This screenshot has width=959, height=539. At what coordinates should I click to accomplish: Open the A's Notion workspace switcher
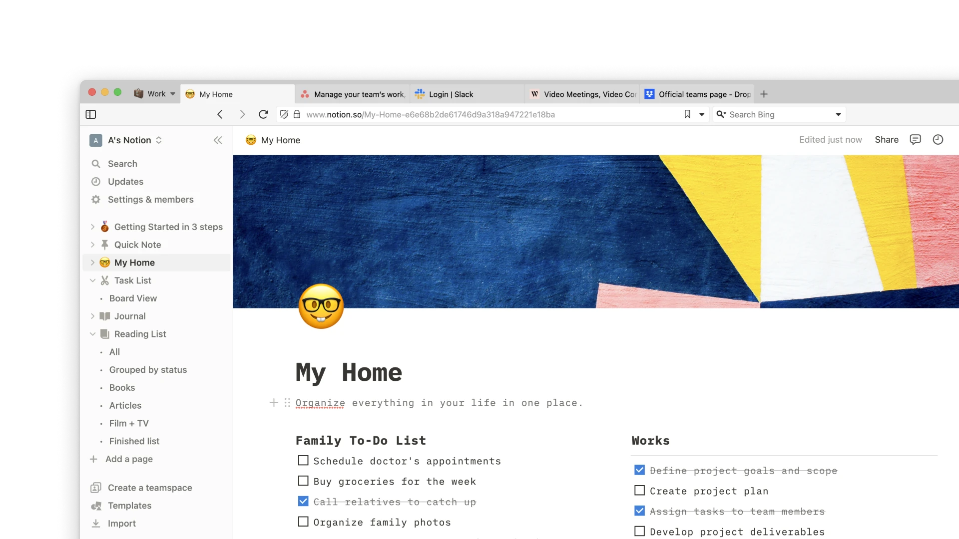tap(126, 140)
